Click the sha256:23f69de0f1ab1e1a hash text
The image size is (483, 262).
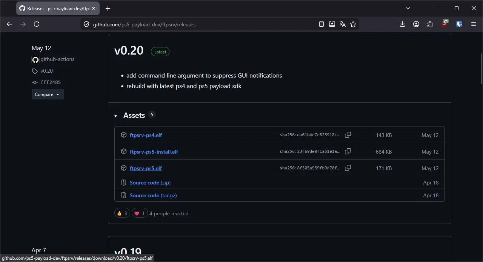[310, 151]
